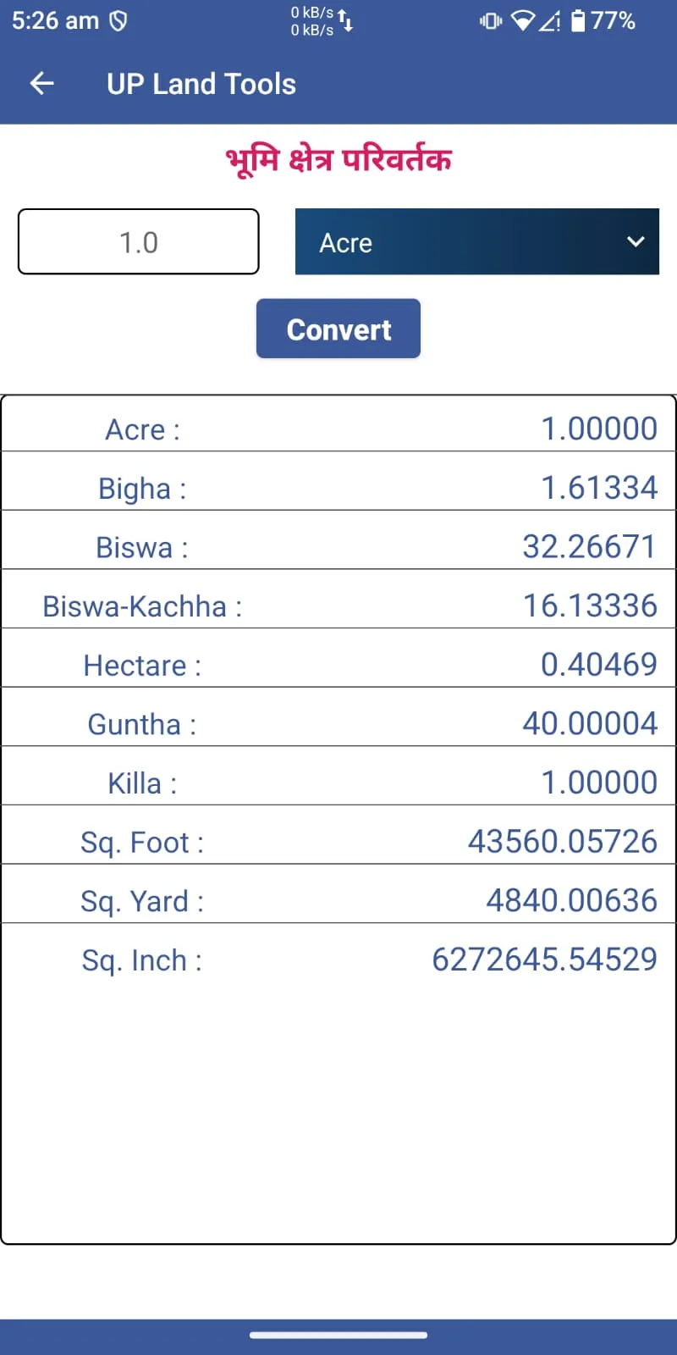
Task: Focus the area value input field
Action: tap(139, 242)
